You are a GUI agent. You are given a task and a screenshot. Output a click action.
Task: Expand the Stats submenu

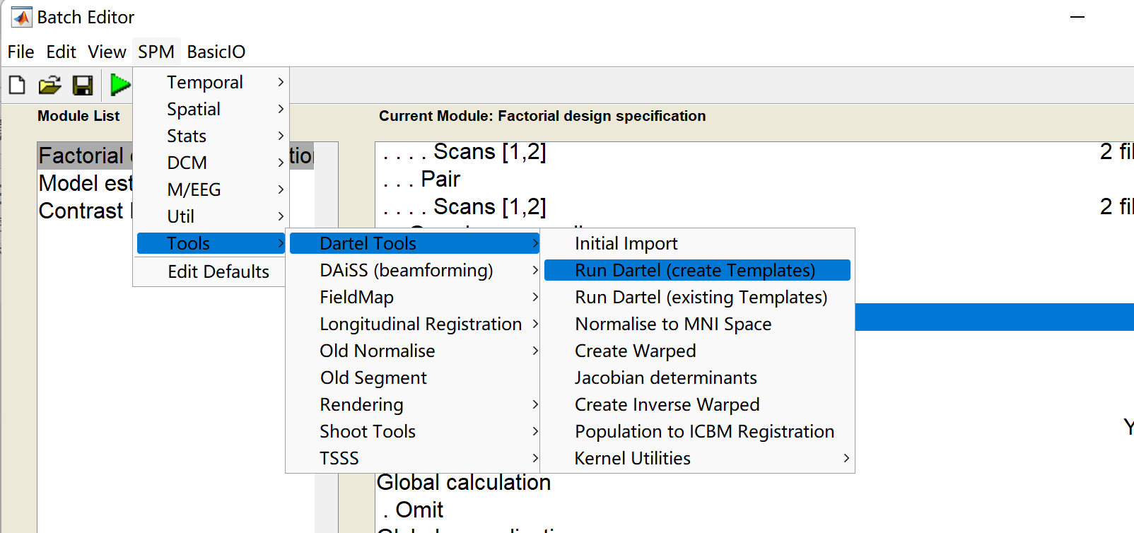[211, 136]
